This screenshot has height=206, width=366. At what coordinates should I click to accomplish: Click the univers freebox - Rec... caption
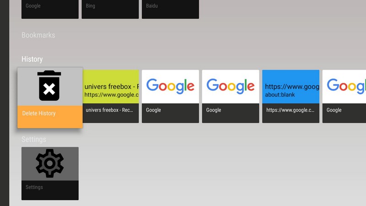click(109, 110)
